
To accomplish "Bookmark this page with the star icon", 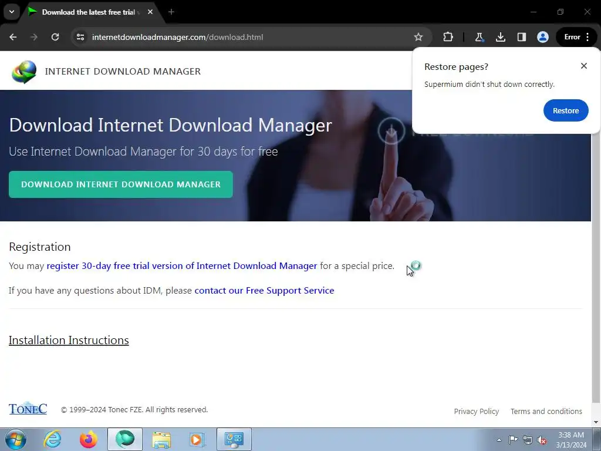I will tap(418, 37).
